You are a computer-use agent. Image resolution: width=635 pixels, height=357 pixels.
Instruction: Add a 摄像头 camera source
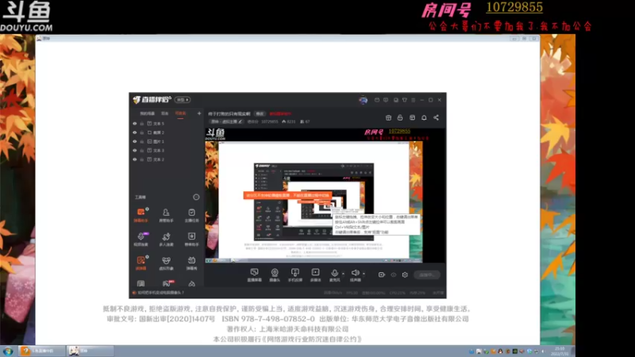pyautogui.click(x=275, y=274)
